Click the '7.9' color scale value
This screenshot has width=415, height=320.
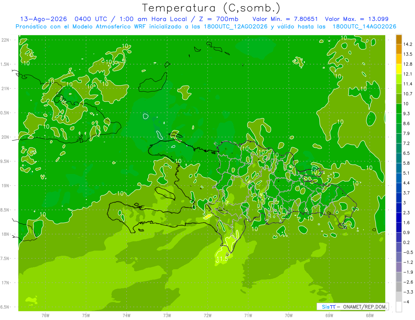[407, 133]
